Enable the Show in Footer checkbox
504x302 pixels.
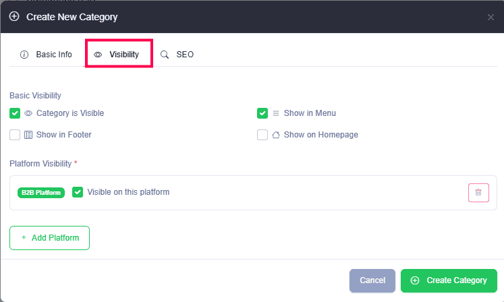15,135
